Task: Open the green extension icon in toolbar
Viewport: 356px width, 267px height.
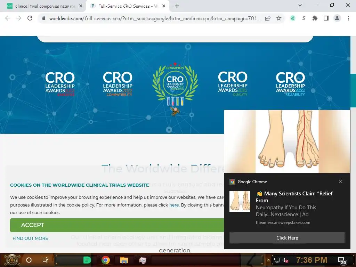Action: tap(293, 18)
